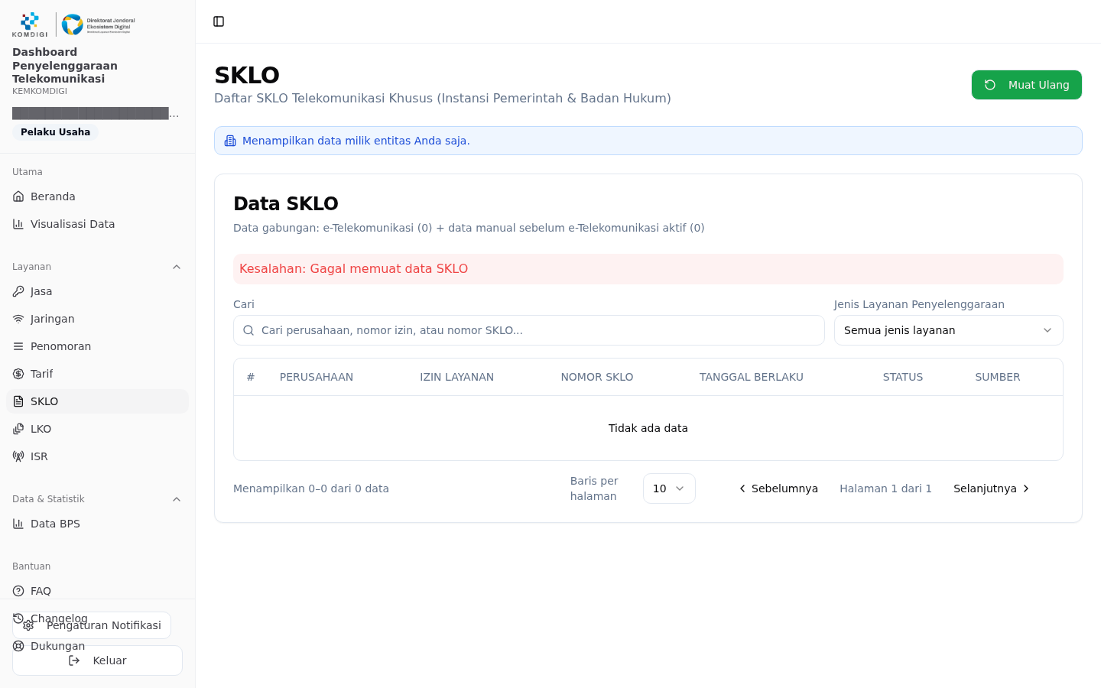Click the Data BPS chart icon
1101x688 pixels.
point(18,524)
